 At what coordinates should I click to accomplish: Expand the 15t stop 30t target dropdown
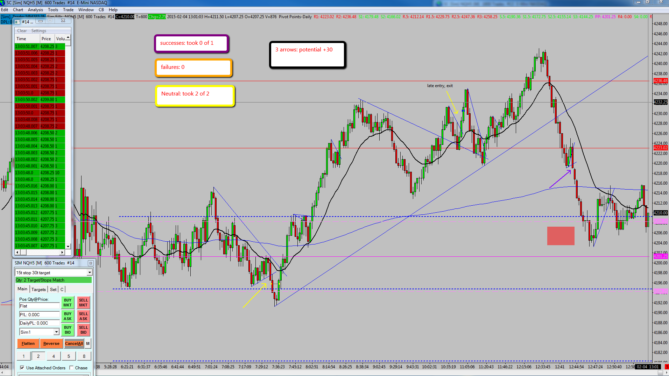tap(90, 272)
